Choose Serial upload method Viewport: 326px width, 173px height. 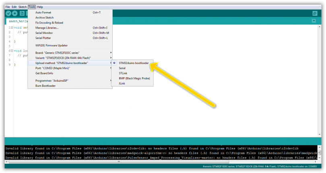(x=122, y=68)
